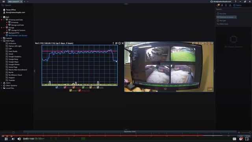The width and height of the screenshot is (252, 142).
Task: Select the Objects tab
Action: [237, 5]
